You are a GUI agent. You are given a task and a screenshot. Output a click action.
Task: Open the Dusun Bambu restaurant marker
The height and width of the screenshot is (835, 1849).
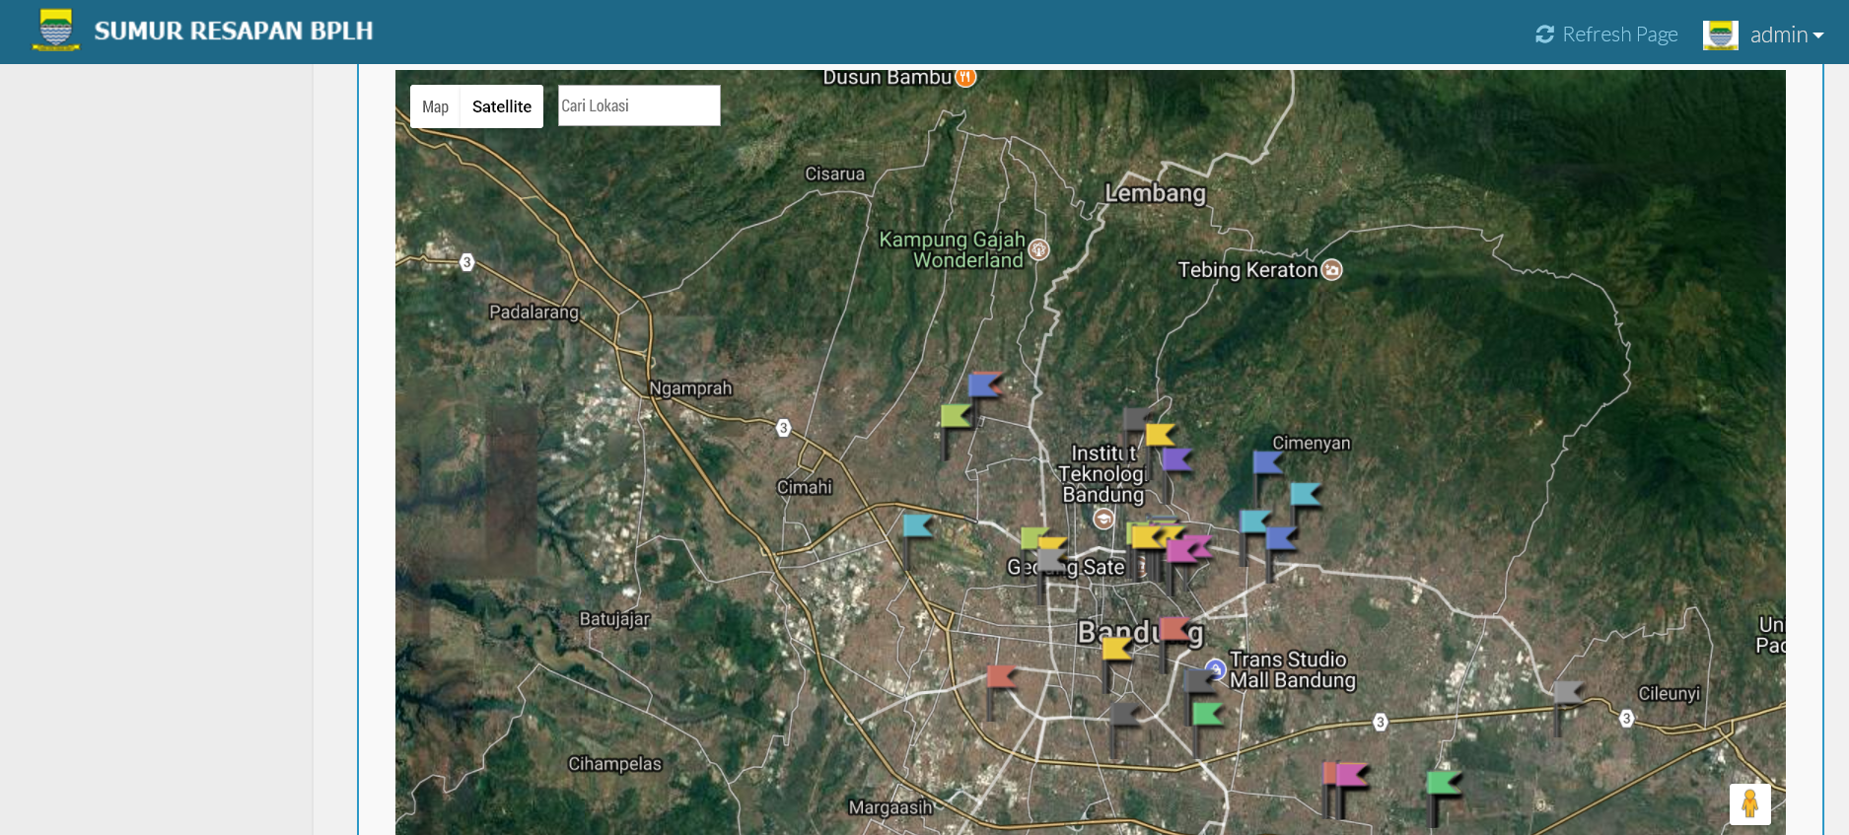(966, 77)
